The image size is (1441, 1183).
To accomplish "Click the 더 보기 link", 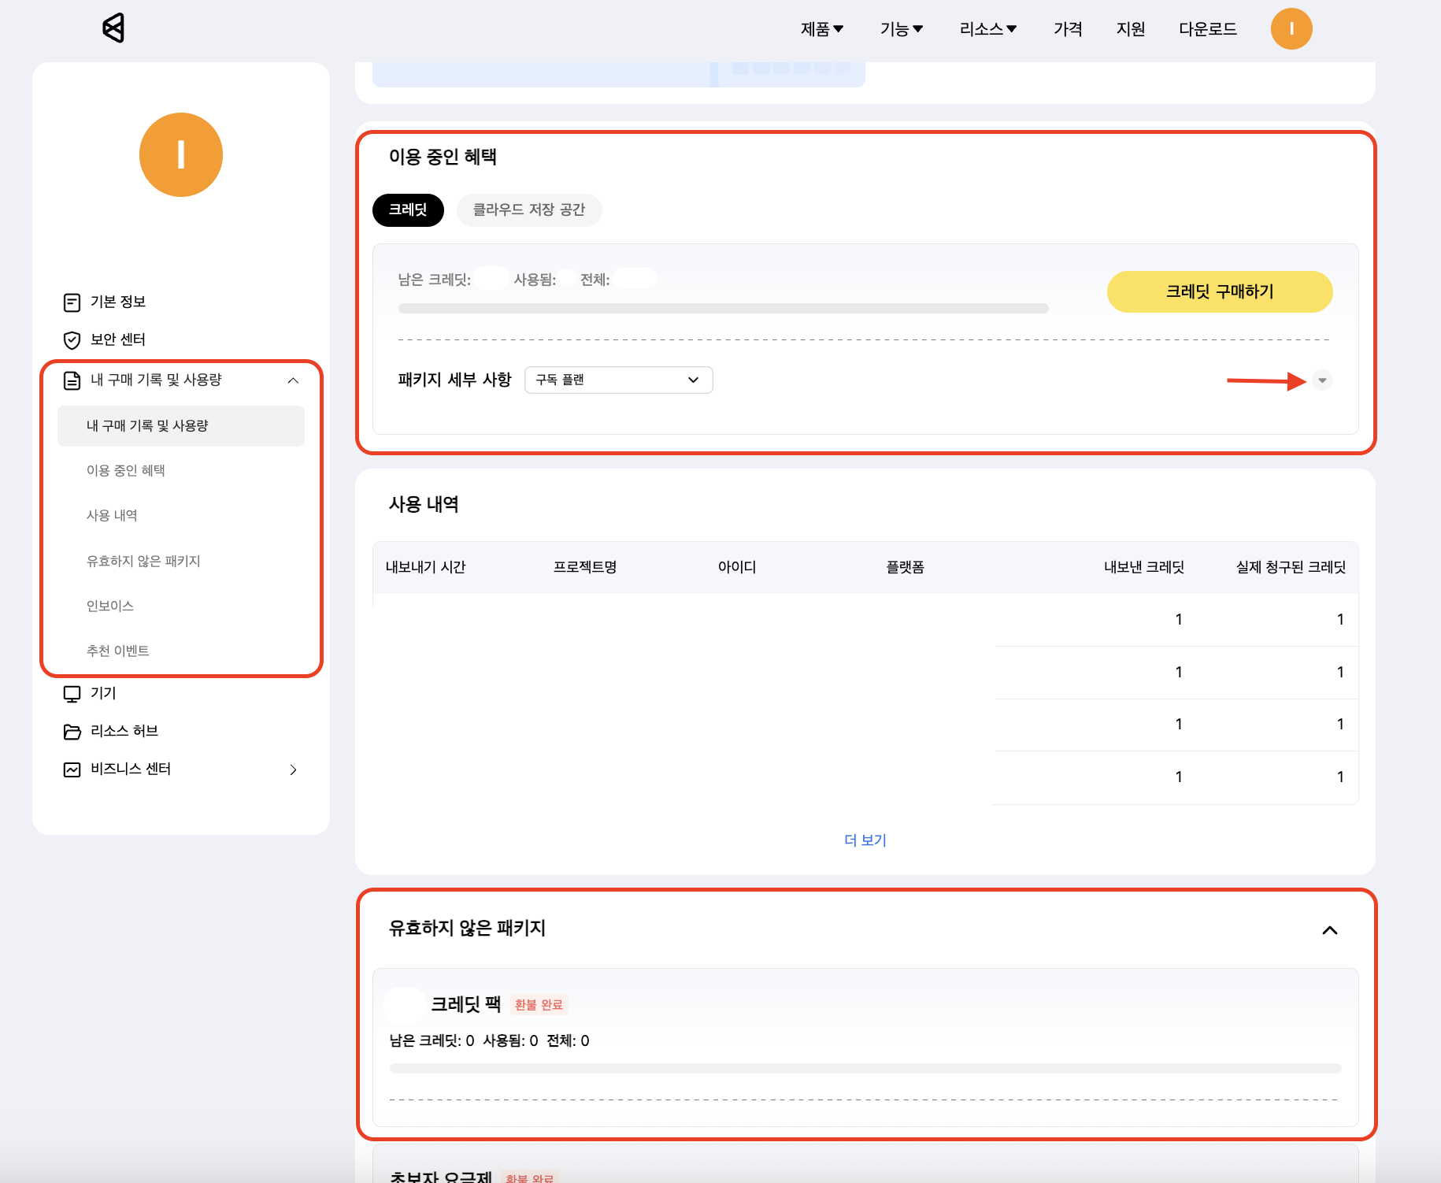I will tap(865, 840).
